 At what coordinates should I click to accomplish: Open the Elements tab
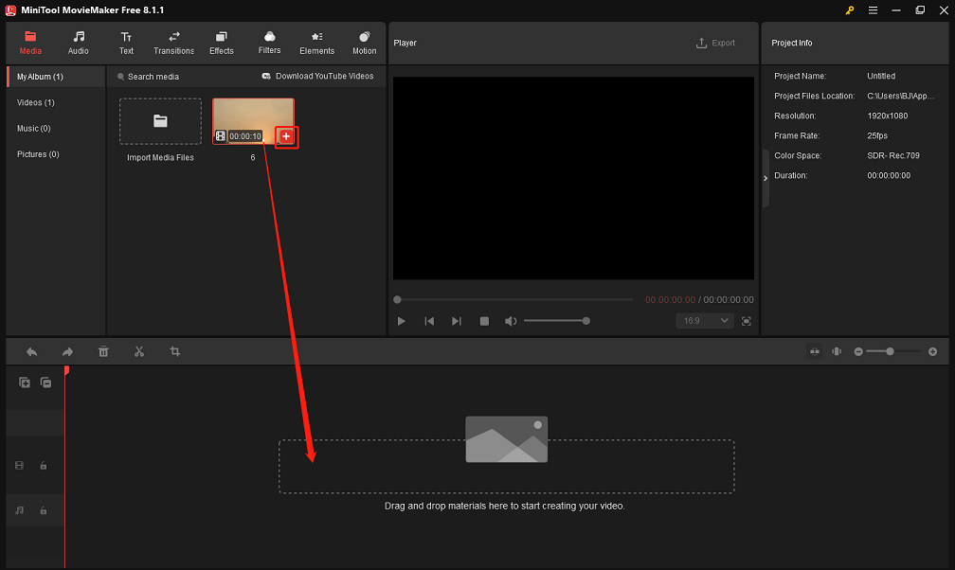pyautogui.click(x=316, y=44)
